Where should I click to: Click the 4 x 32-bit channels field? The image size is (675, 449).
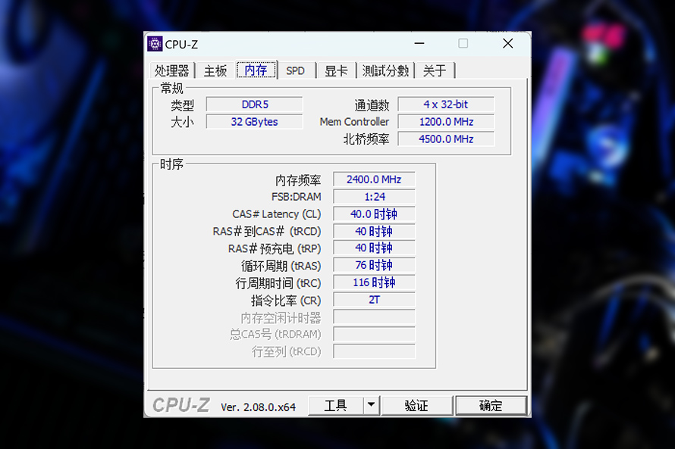coord(446,104)
